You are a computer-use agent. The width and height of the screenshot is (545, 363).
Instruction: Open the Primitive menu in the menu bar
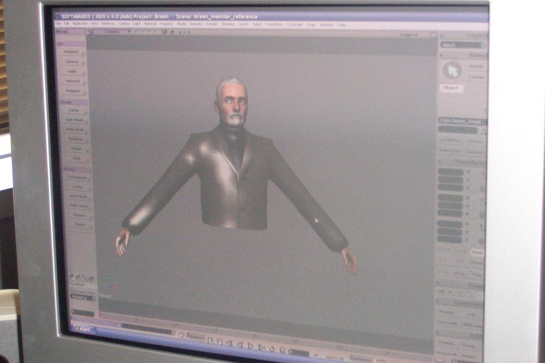click(108, 24)
